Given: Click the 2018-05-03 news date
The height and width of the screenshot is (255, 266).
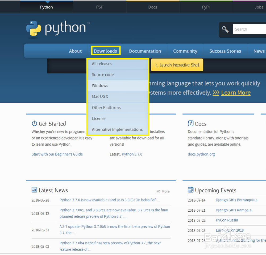Looking at the screenshot, I should (x=40, y=246).
